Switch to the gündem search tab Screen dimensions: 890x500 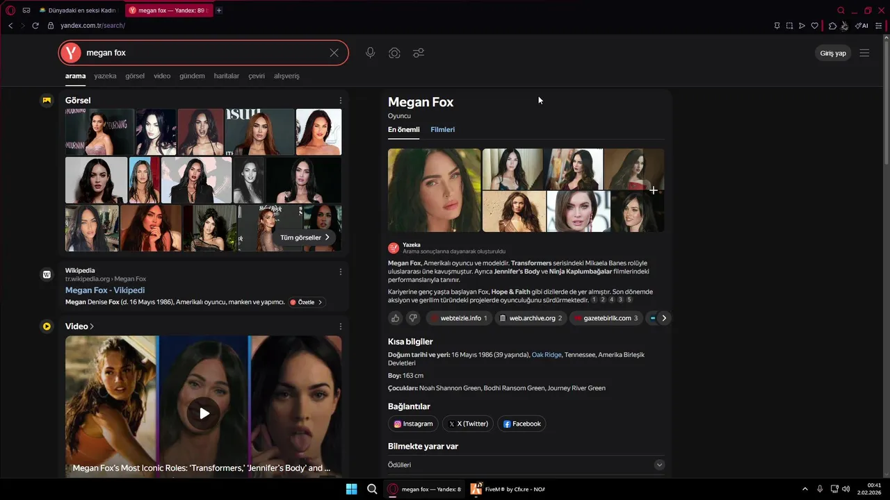click(192, 76)
